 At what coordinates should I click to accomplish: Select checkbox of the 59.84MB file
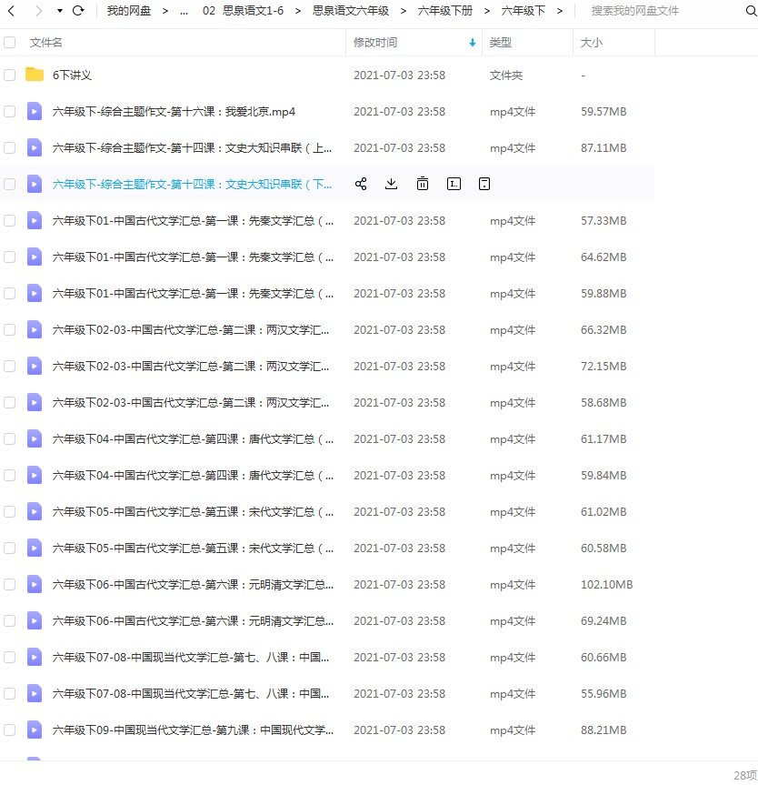coord(9,475)
